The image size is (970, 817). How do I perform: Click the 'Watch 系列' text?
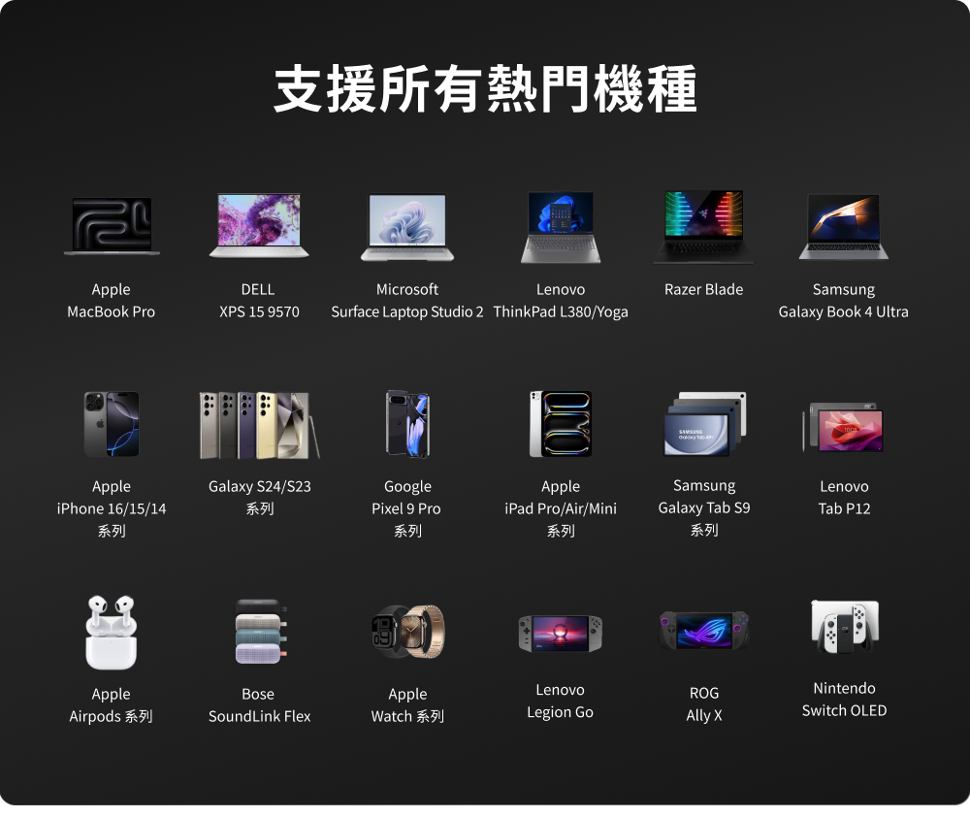click(x=407, y=716)
